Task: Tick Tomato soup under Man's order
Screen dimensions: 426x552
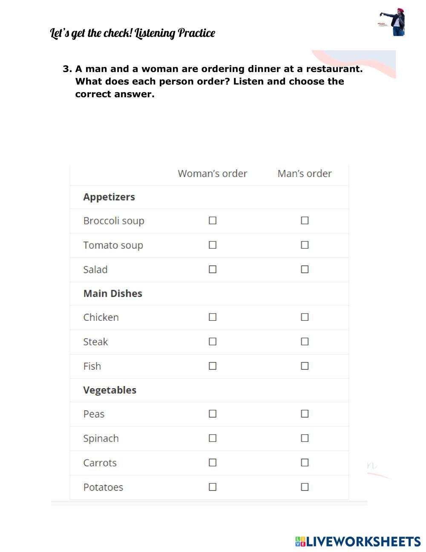Action: pyautogui.click(x=305, y=245)
